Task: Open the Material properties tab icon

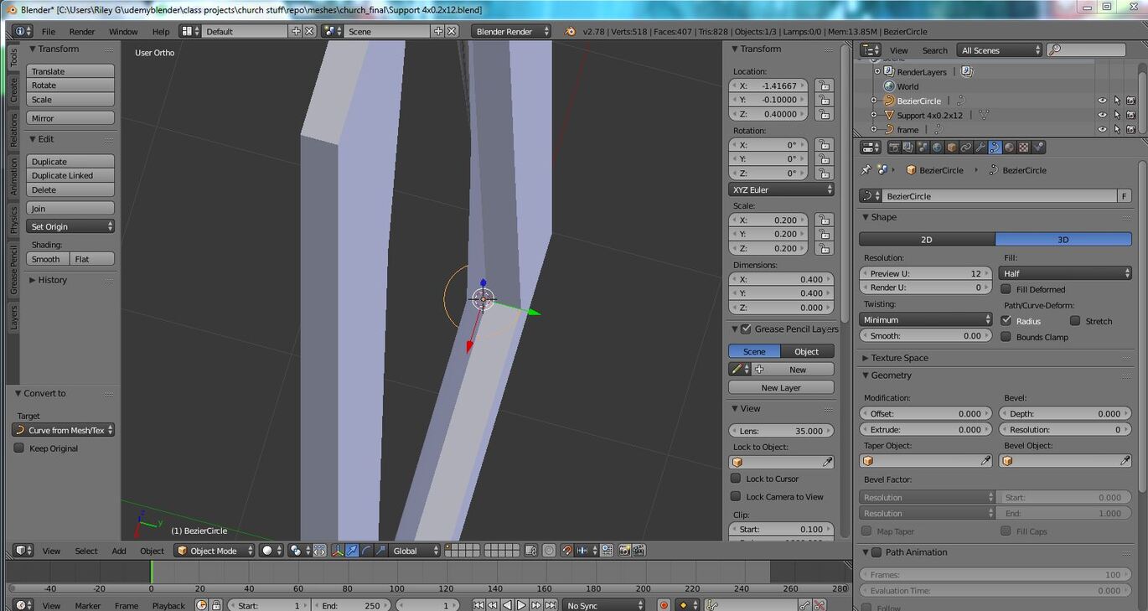Action: 1009,148
